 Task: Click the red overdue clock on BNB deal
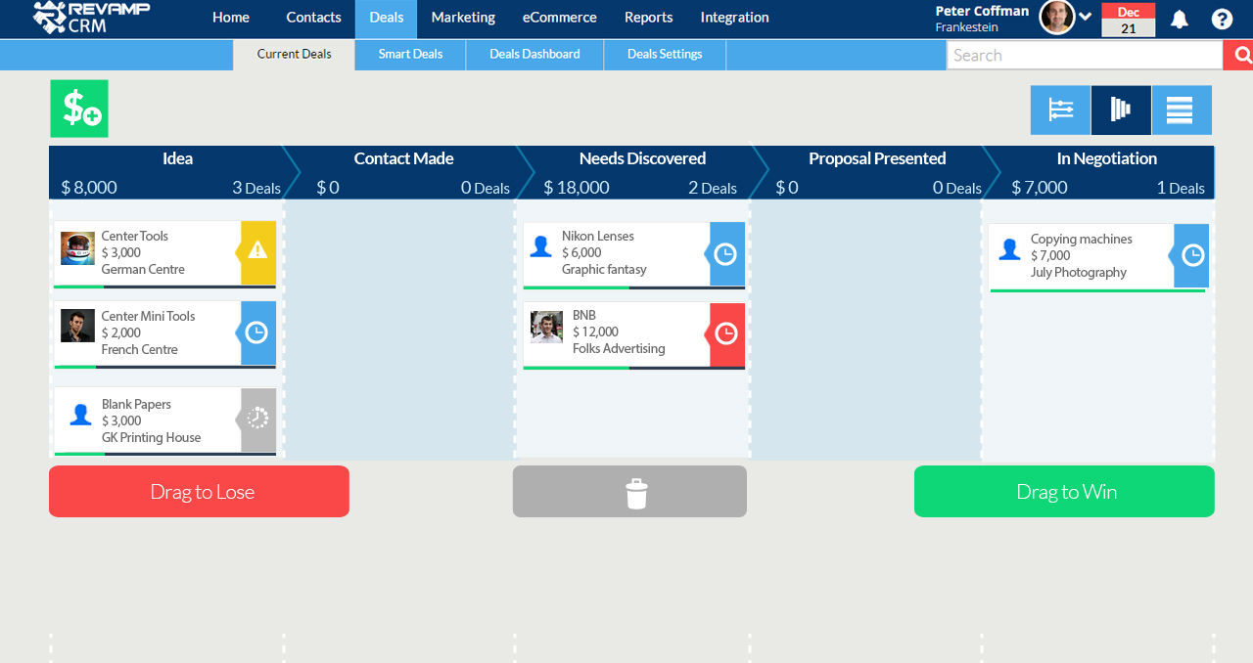click(726, 335)
